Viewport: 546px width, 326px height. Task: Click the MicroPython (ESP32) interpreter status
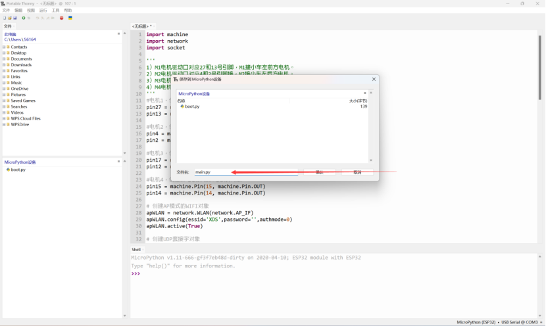(476, 322)
